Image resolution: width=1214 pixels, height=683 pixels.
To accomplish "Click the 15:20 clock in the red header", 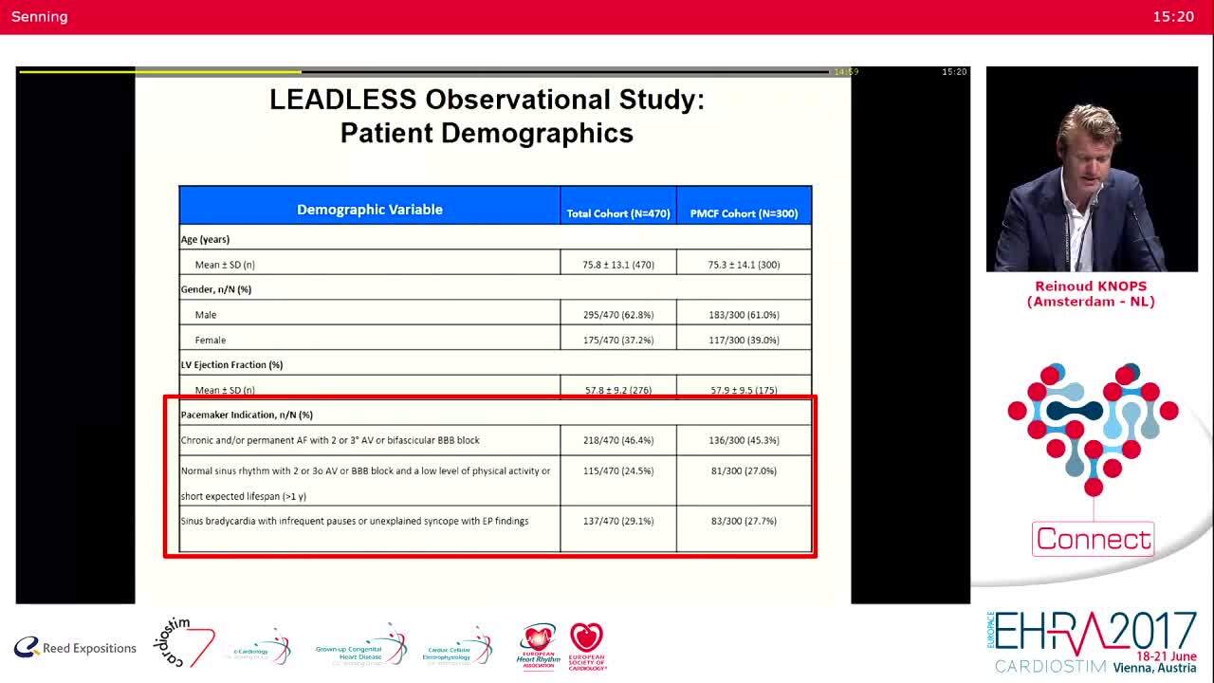I will point(1173,17).
